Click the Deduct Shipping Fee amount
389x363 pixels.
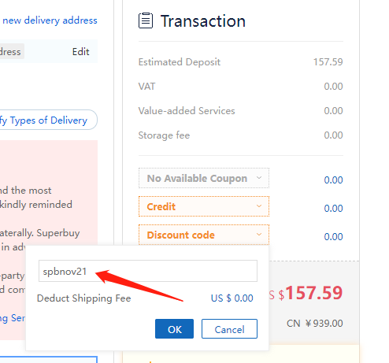232,298
